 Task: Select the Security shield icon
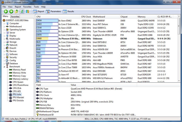click(7, 57)
